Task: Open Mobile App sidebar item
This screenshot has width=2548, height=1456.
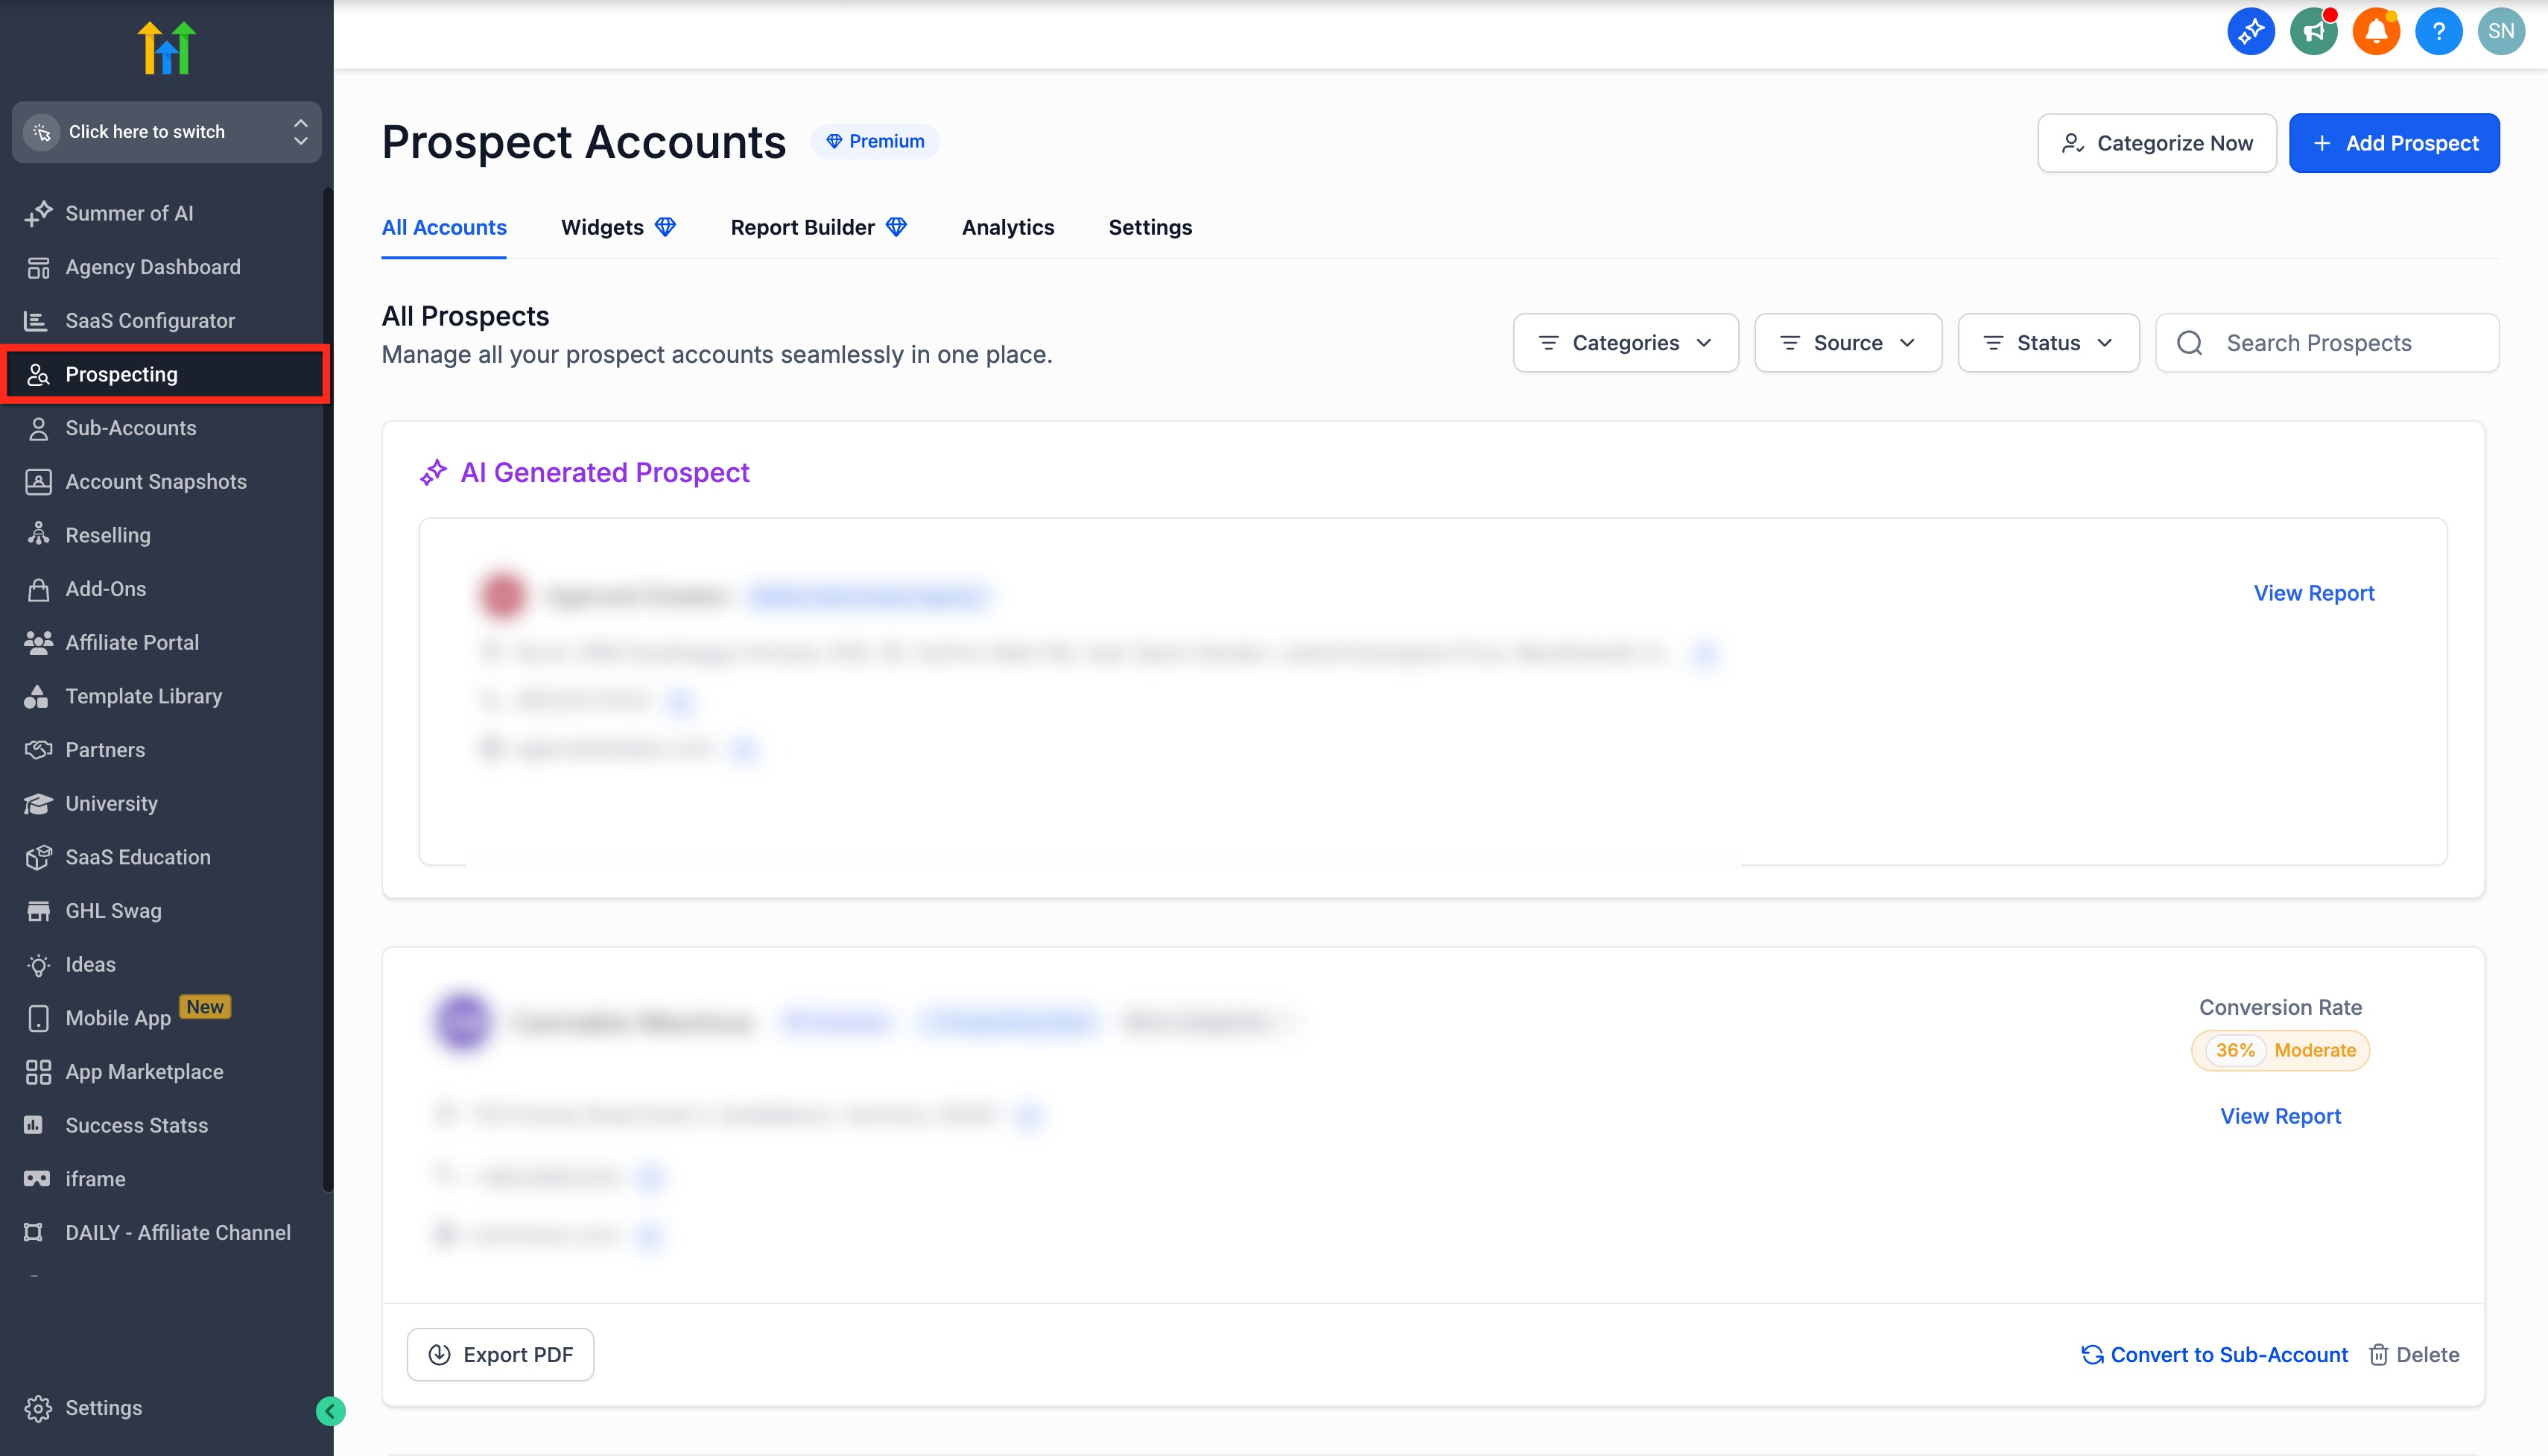Action: (118, 1018)
